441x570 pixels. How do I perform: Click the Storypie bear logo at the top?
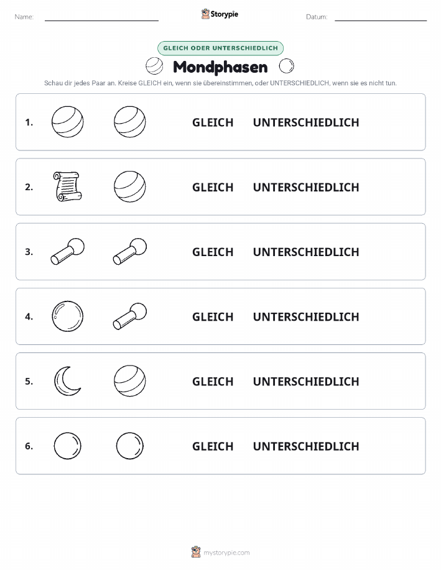pos(206,14)
